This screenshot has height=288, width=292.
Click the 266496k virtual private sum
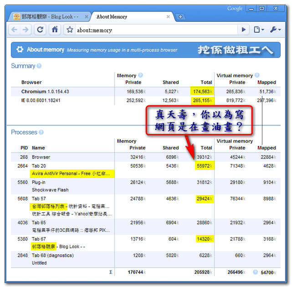[236, 272]
